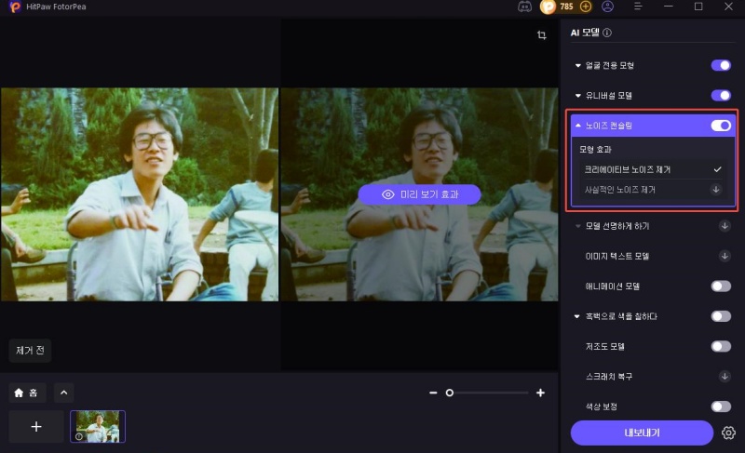This screenshot has height=453, width=745.
Task: Open export settings gear icon
Action: [728, 433]
